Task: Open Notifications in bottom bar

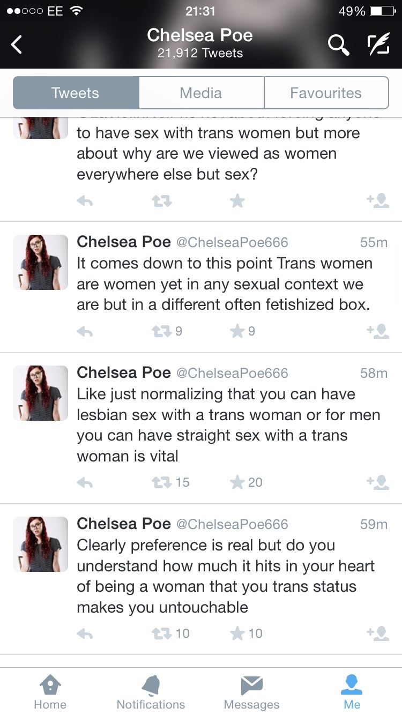Action: click(x=151, y=691)
